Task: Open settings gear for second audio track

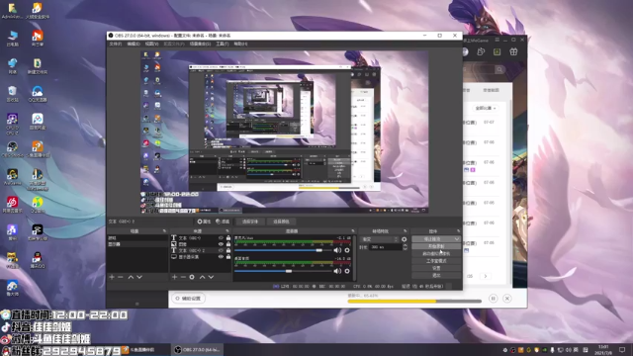Action: coord(347,271)
